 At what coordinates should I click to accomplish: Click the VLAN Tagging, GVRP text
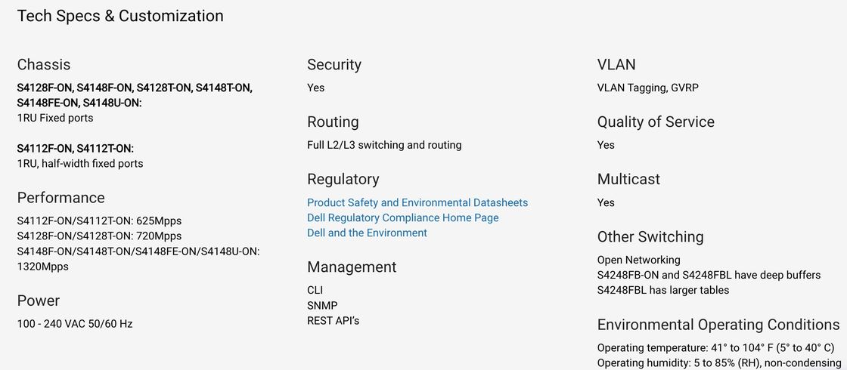[x=648, y=88]
